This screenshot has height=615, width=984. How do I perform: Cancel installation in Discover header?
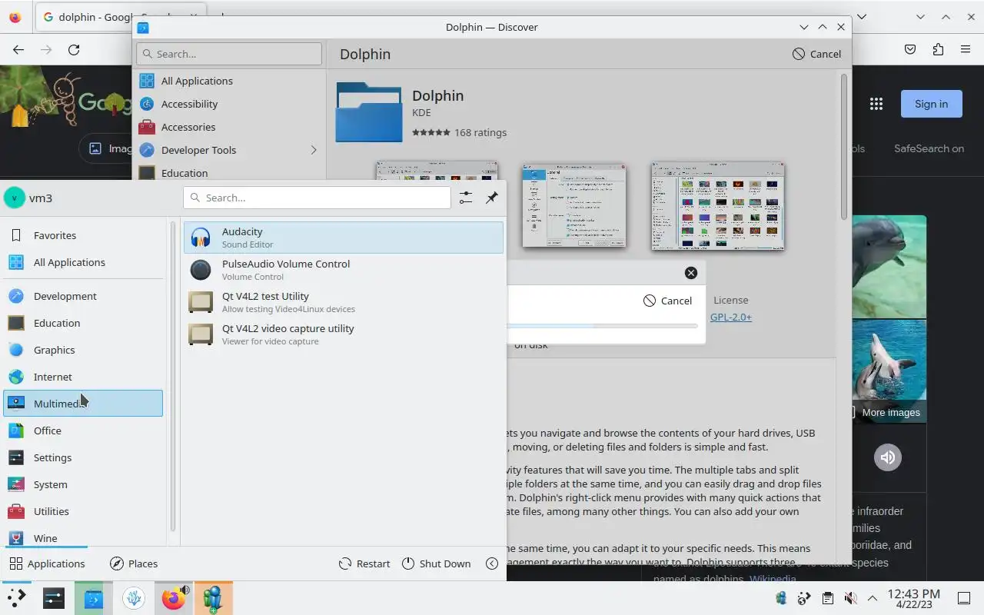point(817,54)
